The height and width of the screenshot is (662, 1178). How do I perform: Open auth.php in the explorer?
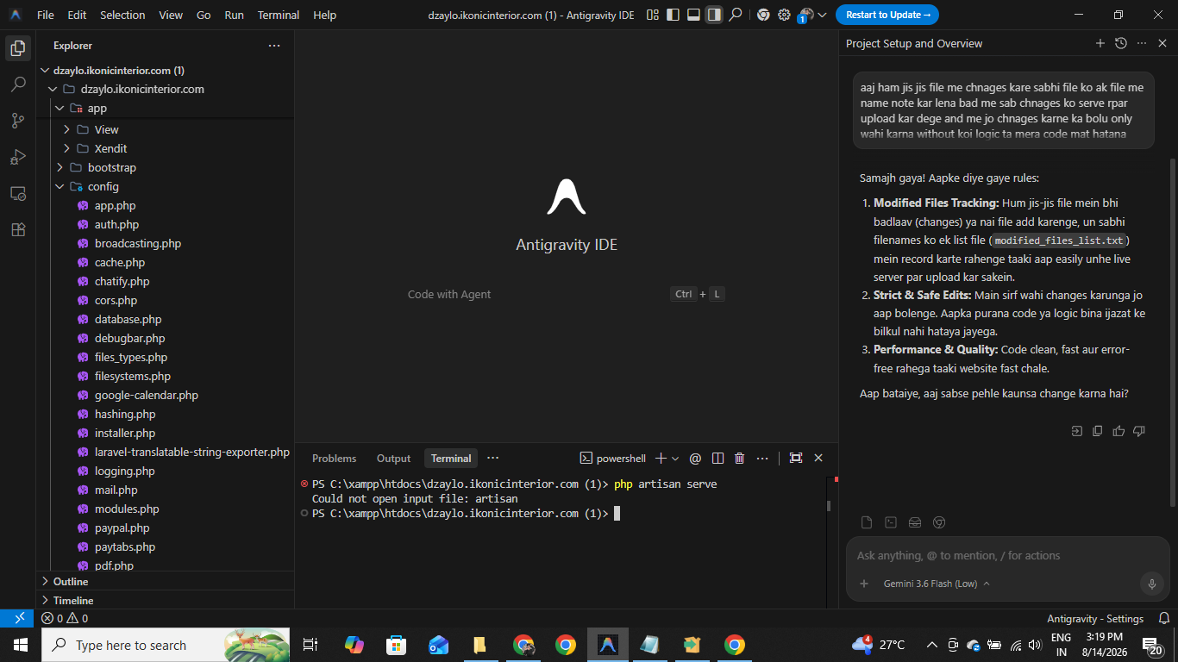tap(116, 224)
